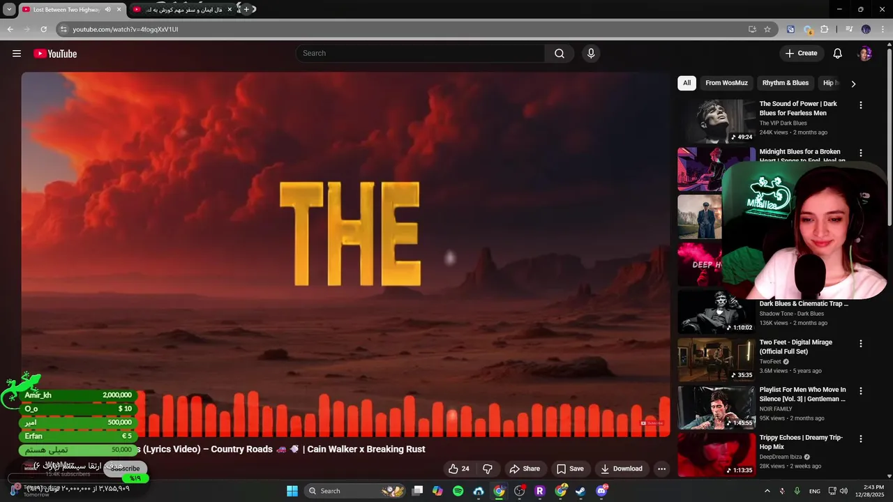This screenshot has height=502, width=893.
Task: Click into YouTube search field
Action: 421,54
